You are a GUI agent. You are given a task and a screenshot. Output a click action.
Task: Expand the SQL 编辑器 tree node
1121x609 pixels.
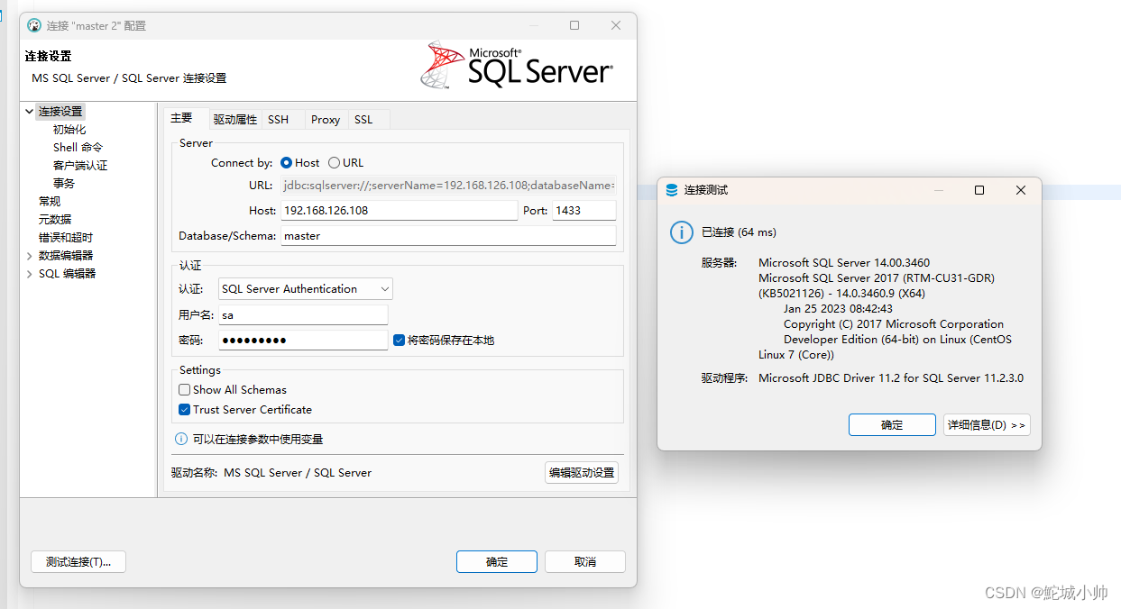click(x=30, y=274)
